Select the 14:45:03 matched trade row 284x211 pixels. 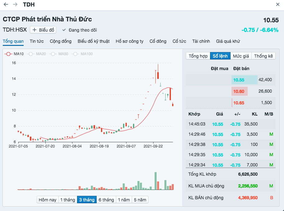(x=231, y=124)
